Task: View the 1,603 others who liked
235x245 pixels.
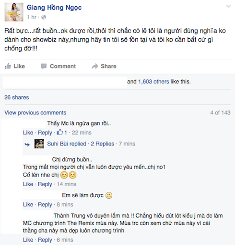Action: tap(153, 81)
